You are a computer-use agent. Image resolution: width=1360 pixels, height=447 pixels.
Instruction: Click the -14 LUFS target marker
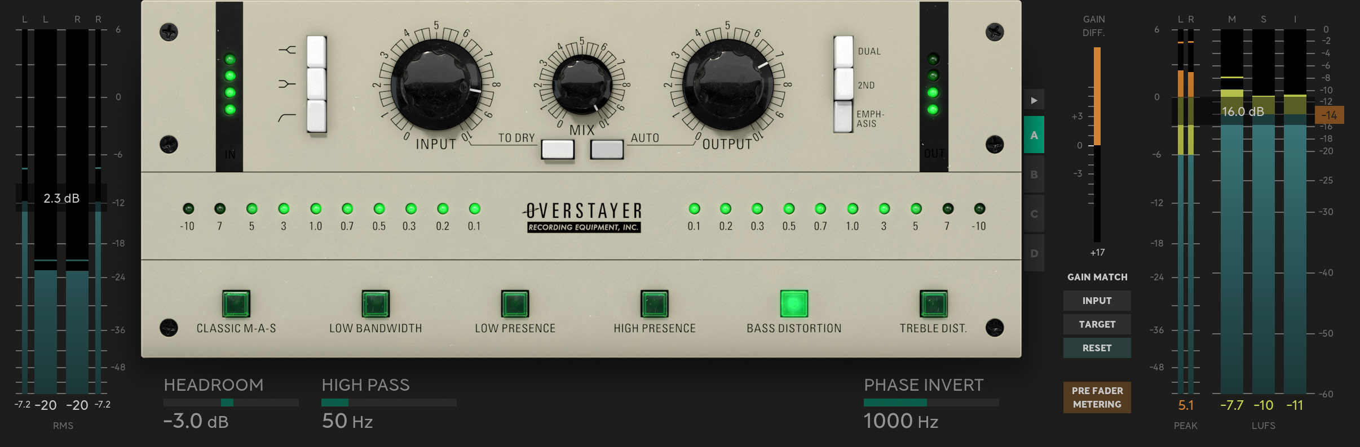[x=1329, y=115]
